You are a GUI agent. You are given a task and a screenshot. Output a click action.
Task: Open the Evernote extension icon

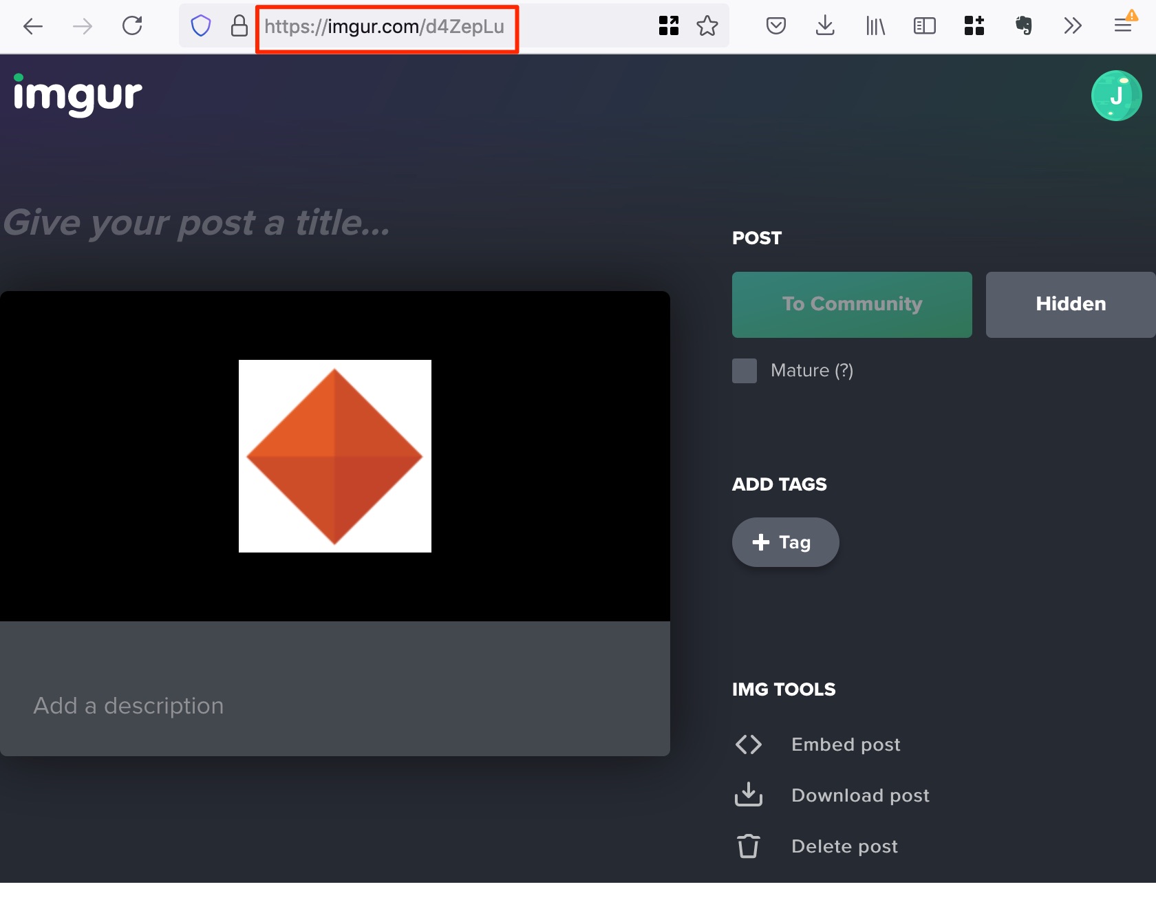click(x=1023, y=27)
